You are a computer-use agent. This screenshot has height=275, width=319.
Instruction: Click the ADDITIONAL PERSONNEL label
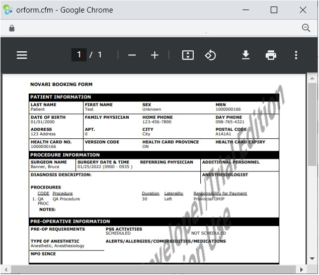pyautogui.click(x=231, y=162)
